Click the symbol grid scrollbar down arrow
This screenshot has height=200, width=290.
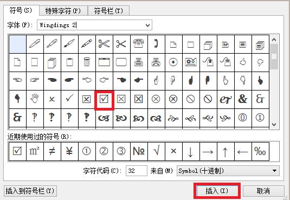(274, 124)
